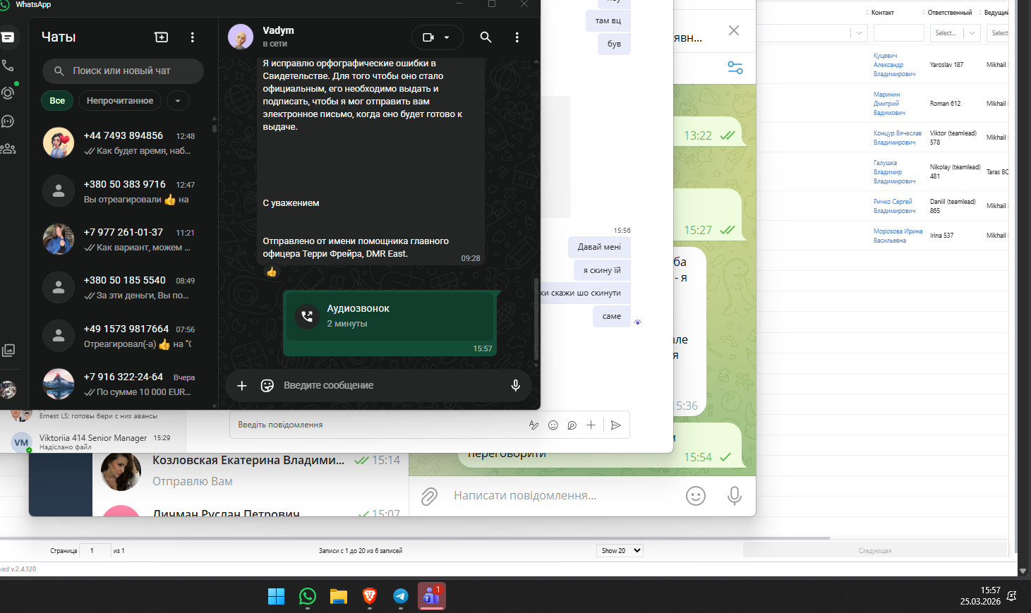The image size is (1031, 613).
Task: Start a new chat in WhatsApp
Action: (x=162, y=37)
